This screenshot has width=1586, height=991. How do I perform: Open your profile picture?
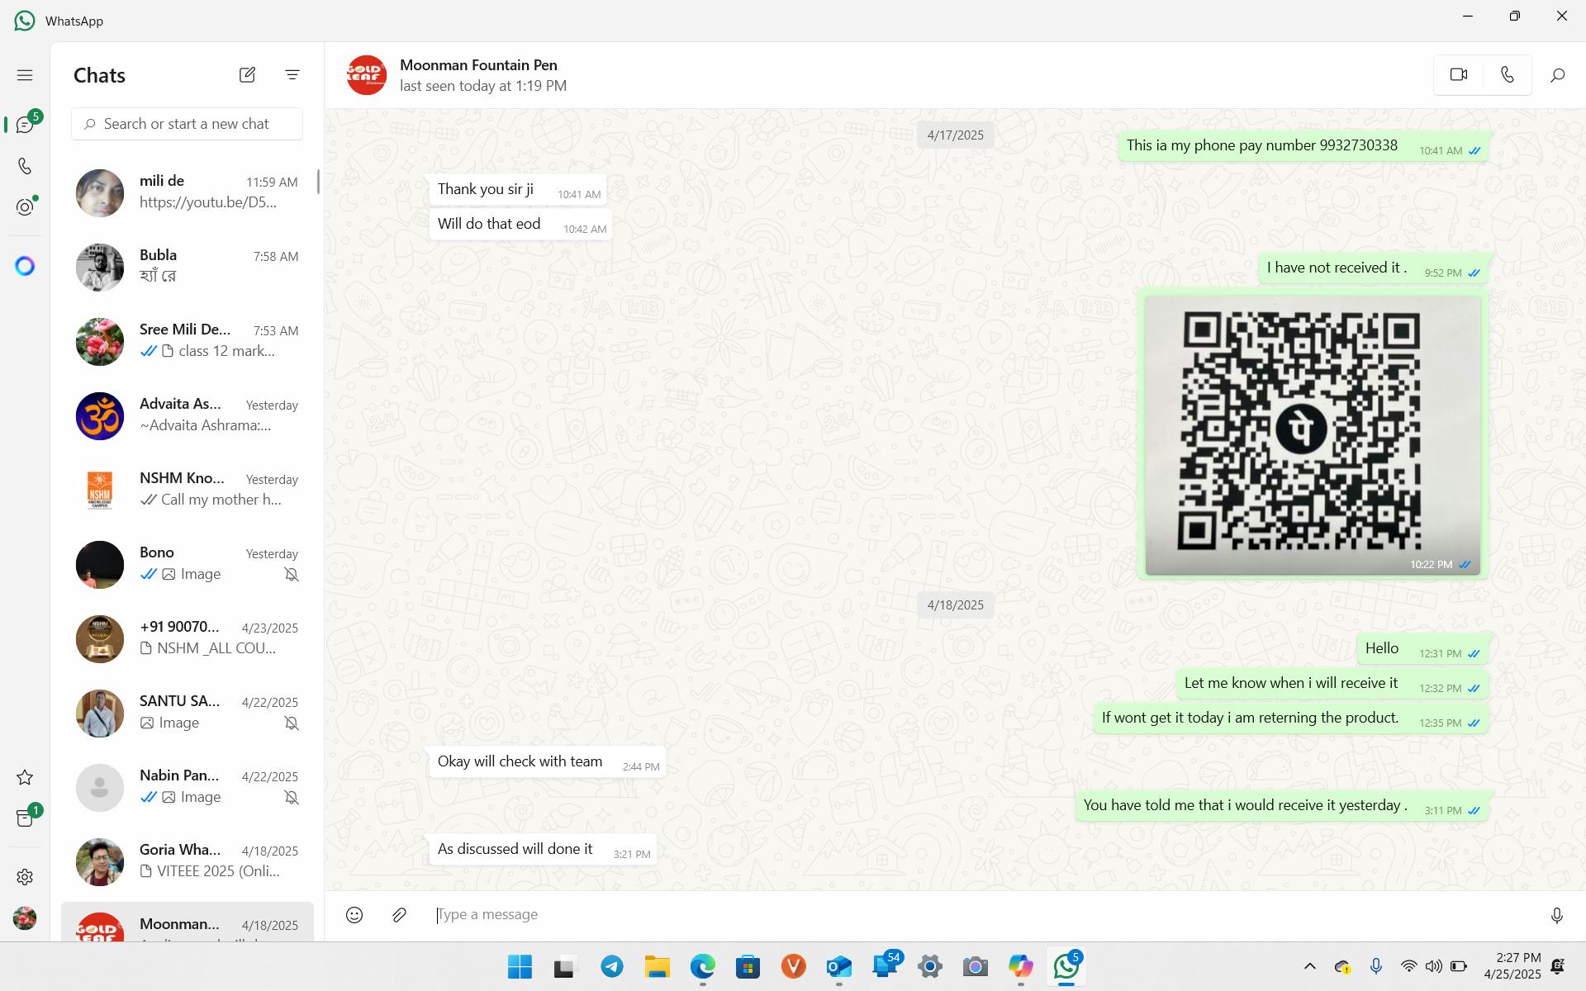(x=25, y=918)
